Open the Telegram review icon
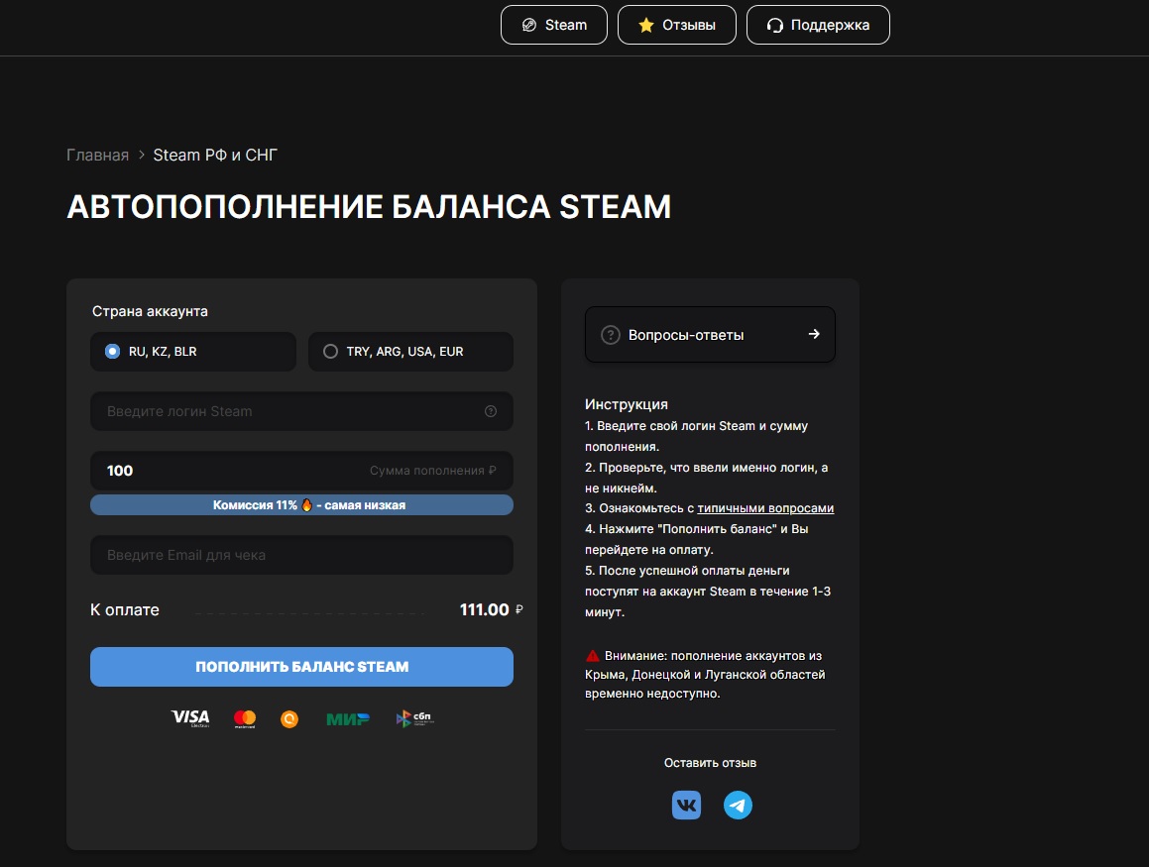1149x867 pixels. point(738,805)
